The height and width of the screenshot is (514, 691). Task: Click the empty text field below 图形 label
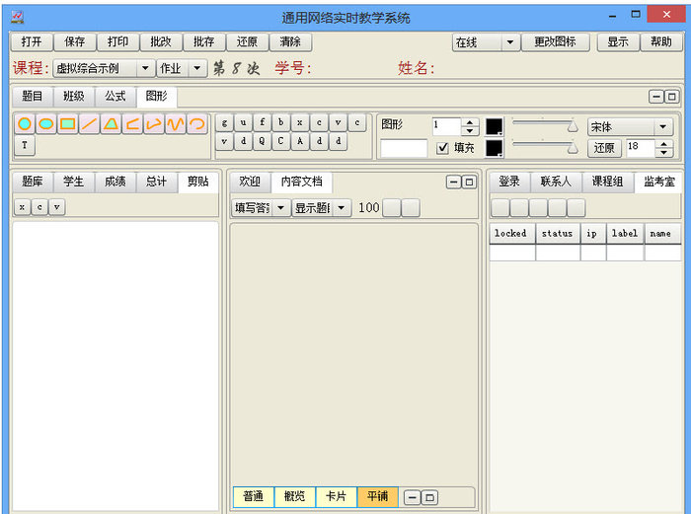pos(404,148)
